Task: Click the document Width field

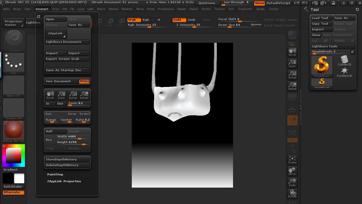Action: [73, 137]
